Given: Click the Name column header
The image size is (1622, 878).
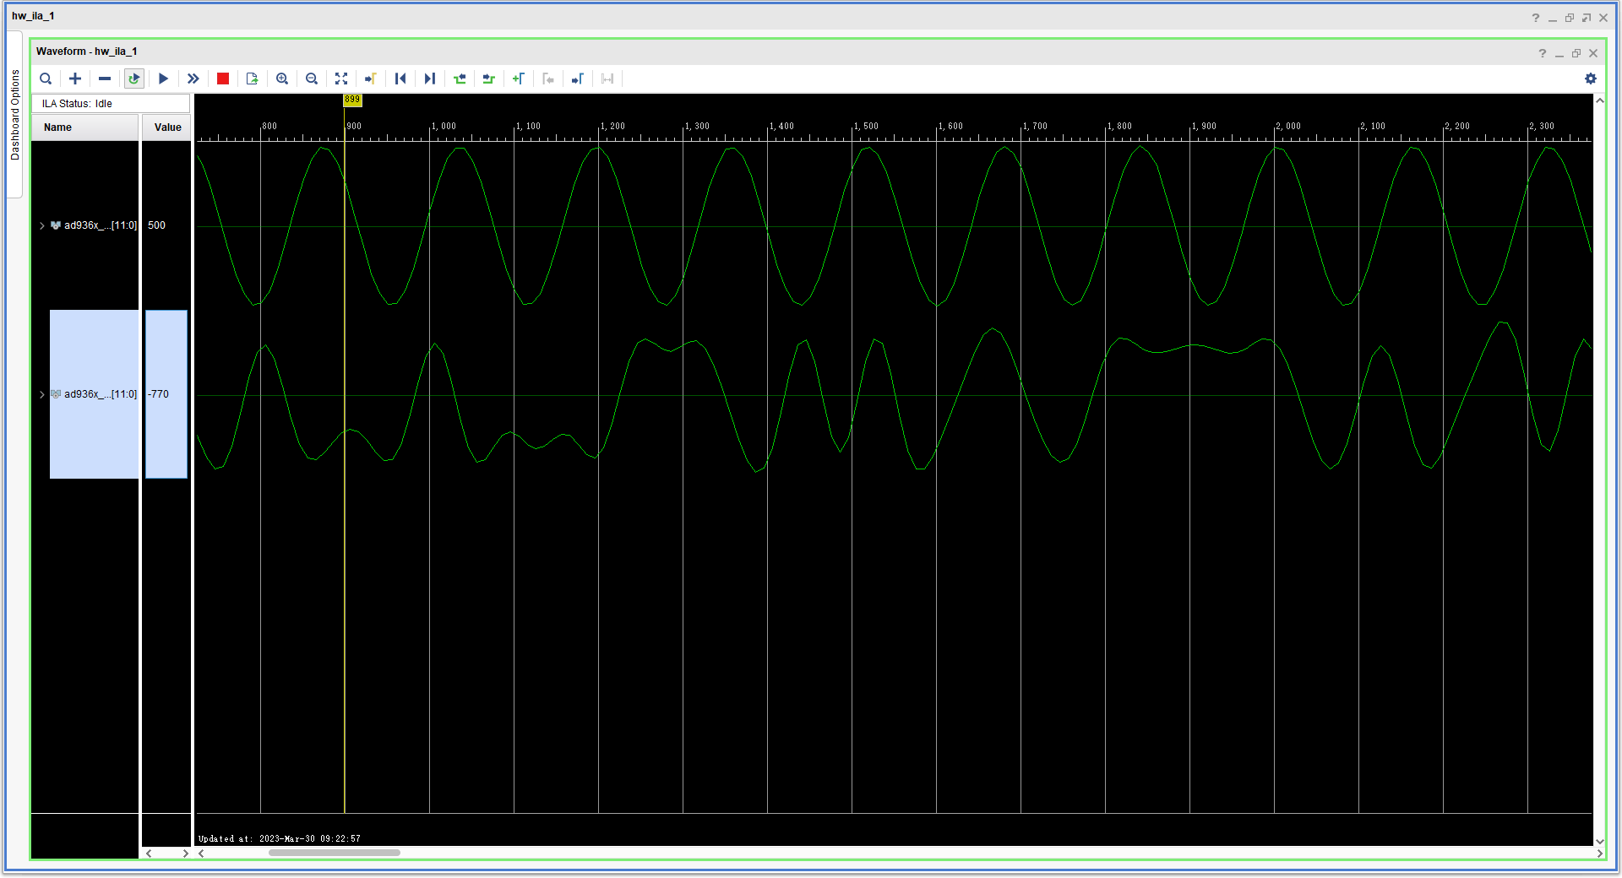Looking at the screenshot, I should click(x=84, y=127).
